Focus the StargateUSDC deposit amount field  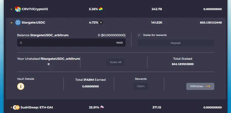pos(71,43)
